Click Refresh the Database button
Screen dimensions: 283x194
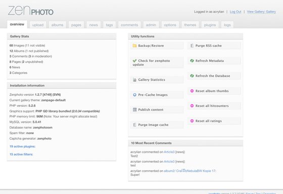[x=214, y=75]
